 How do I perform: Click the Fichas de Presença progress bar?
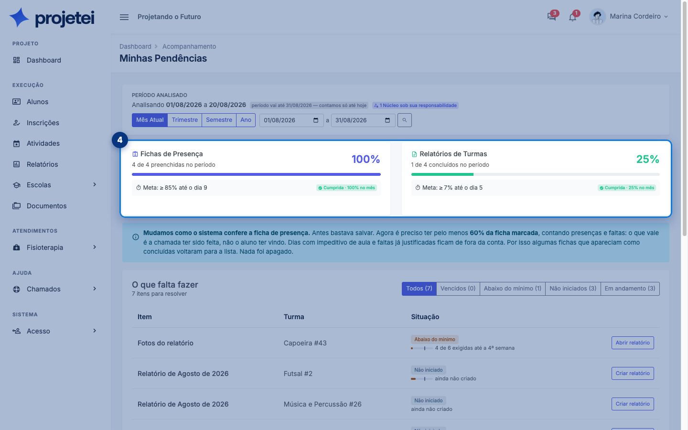(256, 174)
